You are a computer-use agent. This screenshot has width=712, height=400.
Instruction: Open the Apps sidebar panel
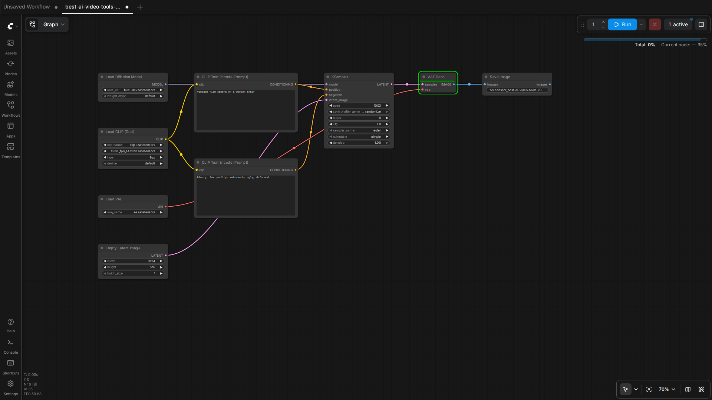point(11,130)
